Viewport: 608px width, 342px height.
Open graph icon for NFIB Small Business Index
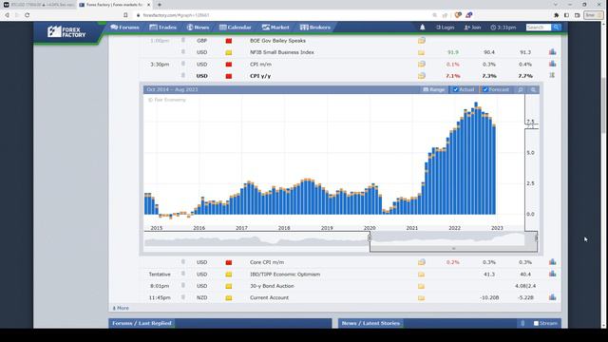click(553, 52)
